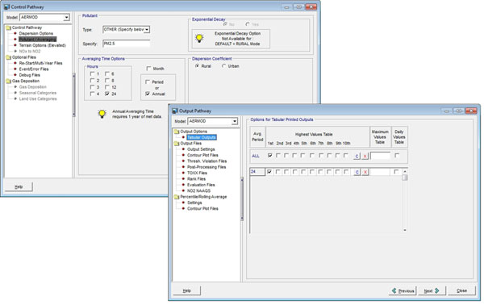This screenshot has height=305, width=484.
Task: Click the Specify pollutant input field
Action: coord(127,44)
